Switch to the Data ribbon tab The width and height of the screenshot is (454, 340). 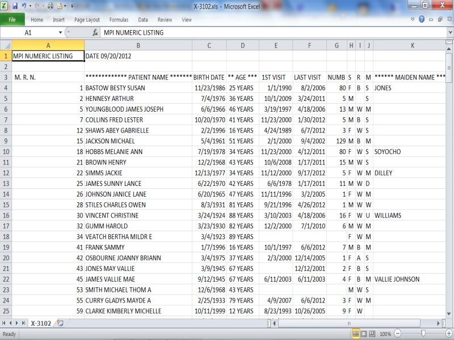point(143,20)
